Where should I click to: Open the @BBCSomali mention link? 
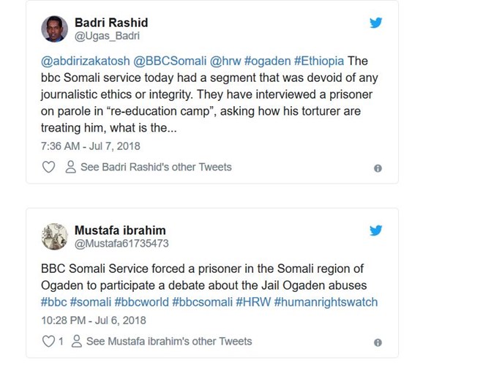point(168,61)
